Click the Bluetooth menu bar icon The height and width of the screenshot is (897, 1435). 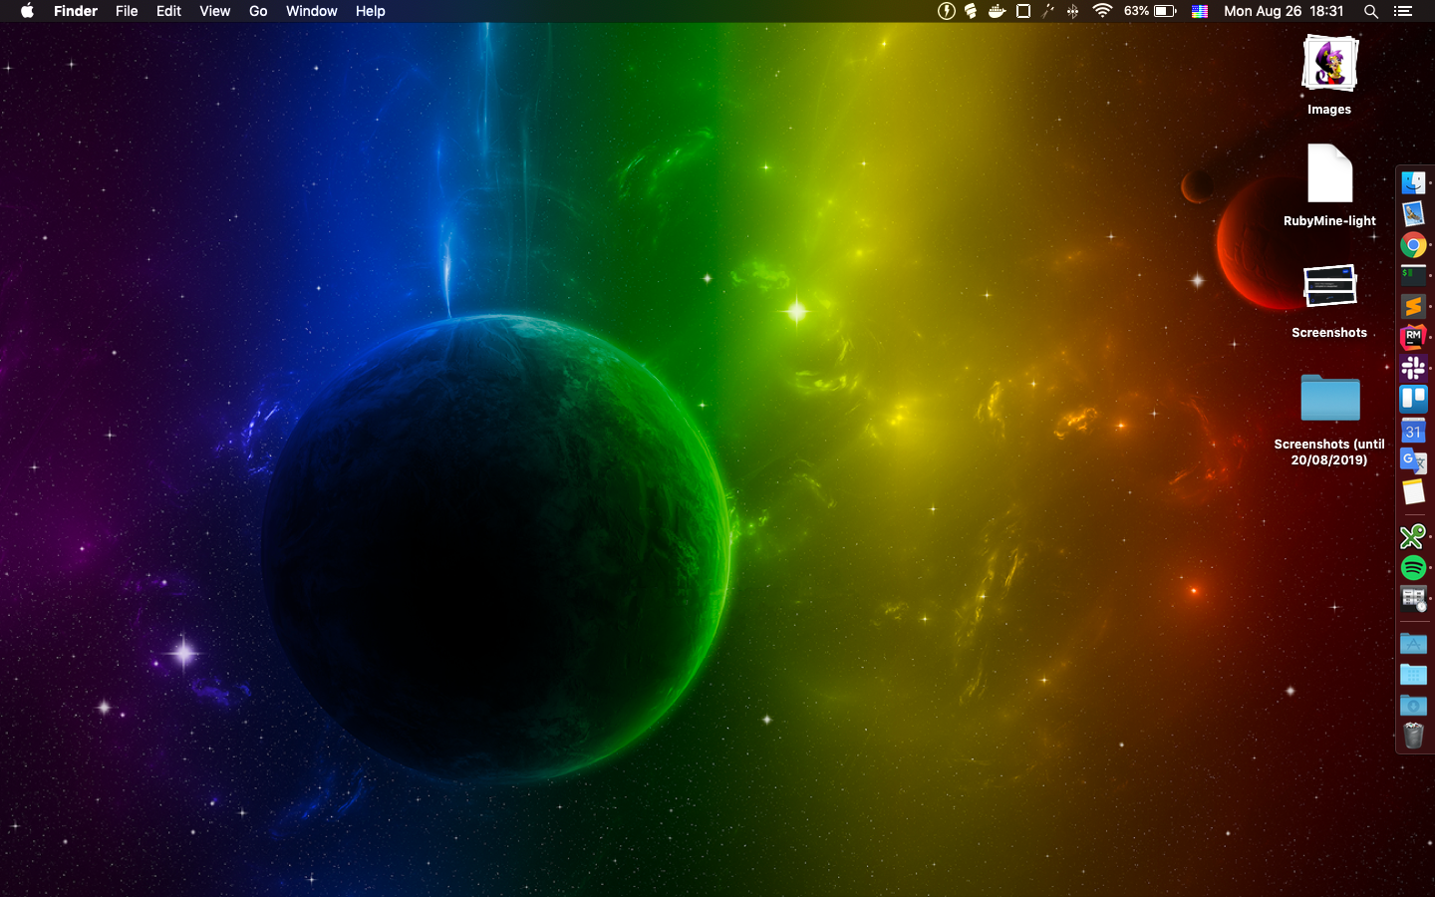click(x=1073, y=11)
